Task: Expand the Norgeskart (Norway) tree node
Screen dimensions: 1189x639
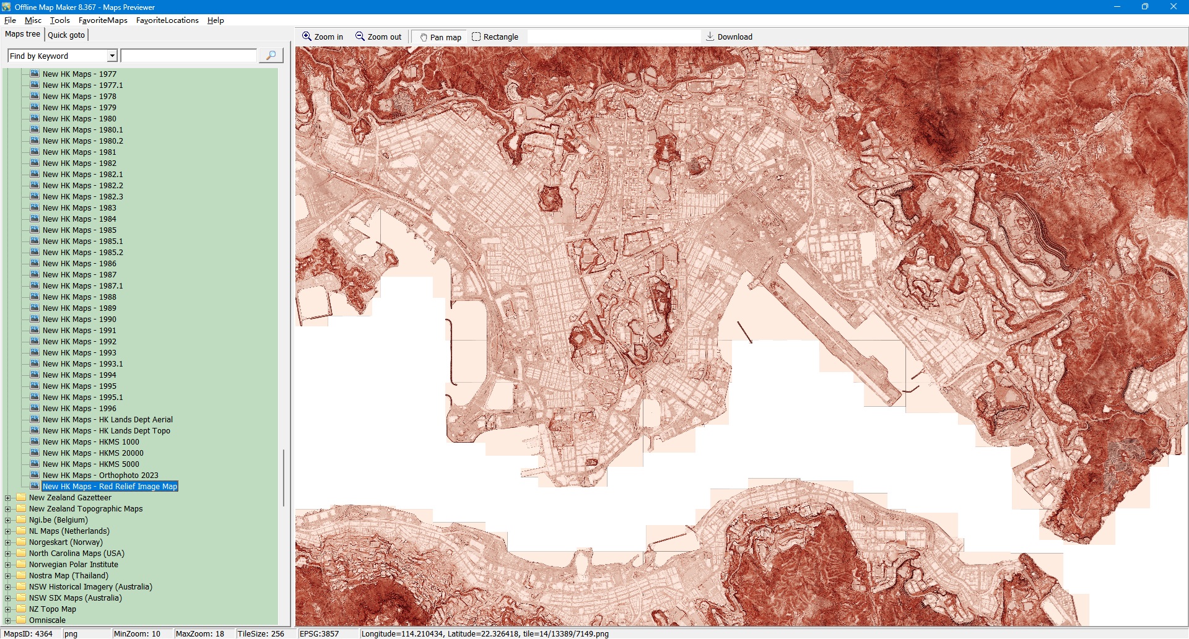Action: click(x=8, y=542)
